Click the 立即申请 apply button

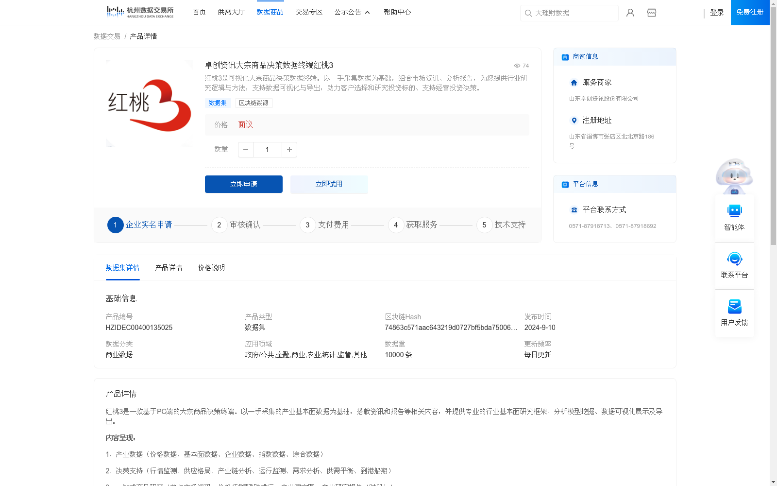click(243, 184)
